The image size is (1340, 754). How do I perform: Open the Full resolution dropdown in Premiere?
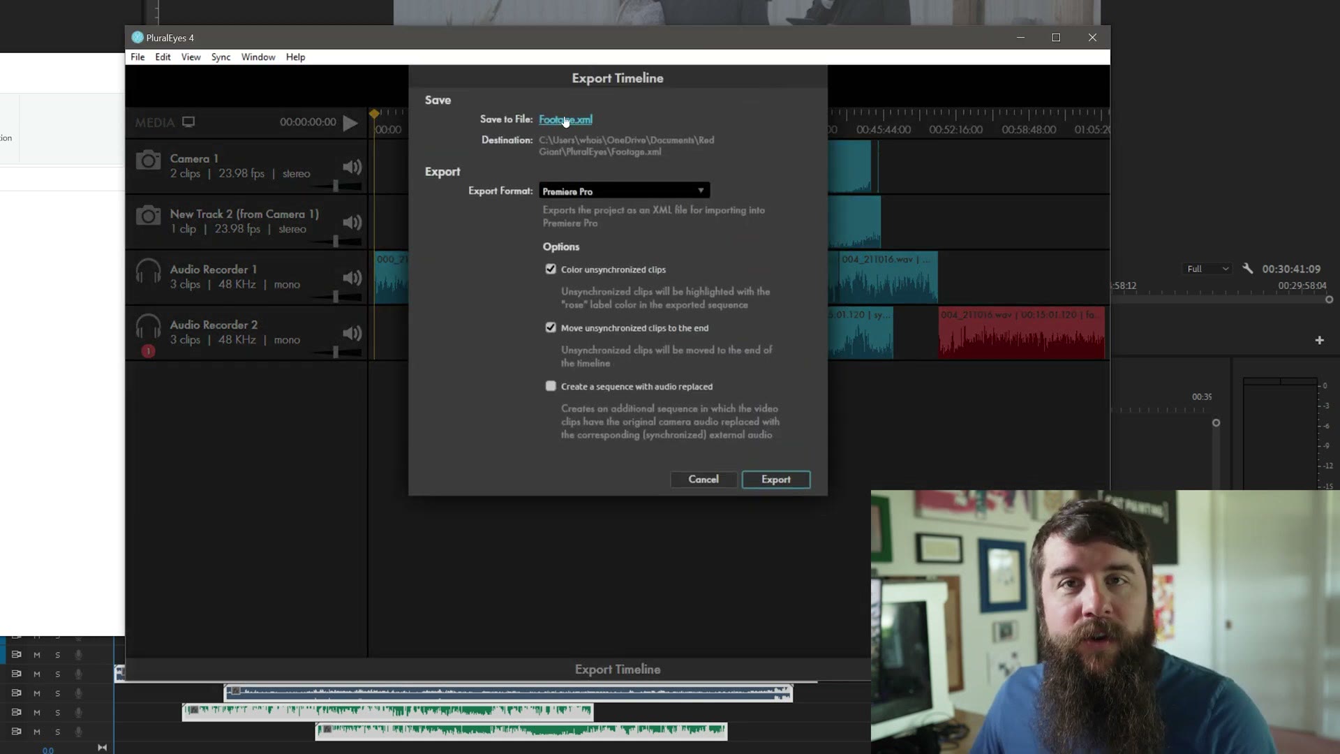click(1207, 269)
